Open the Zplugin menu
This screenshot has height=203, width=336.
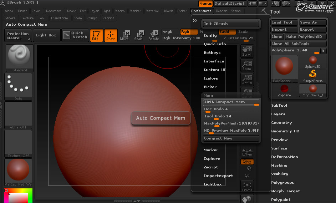pos(92,18)
